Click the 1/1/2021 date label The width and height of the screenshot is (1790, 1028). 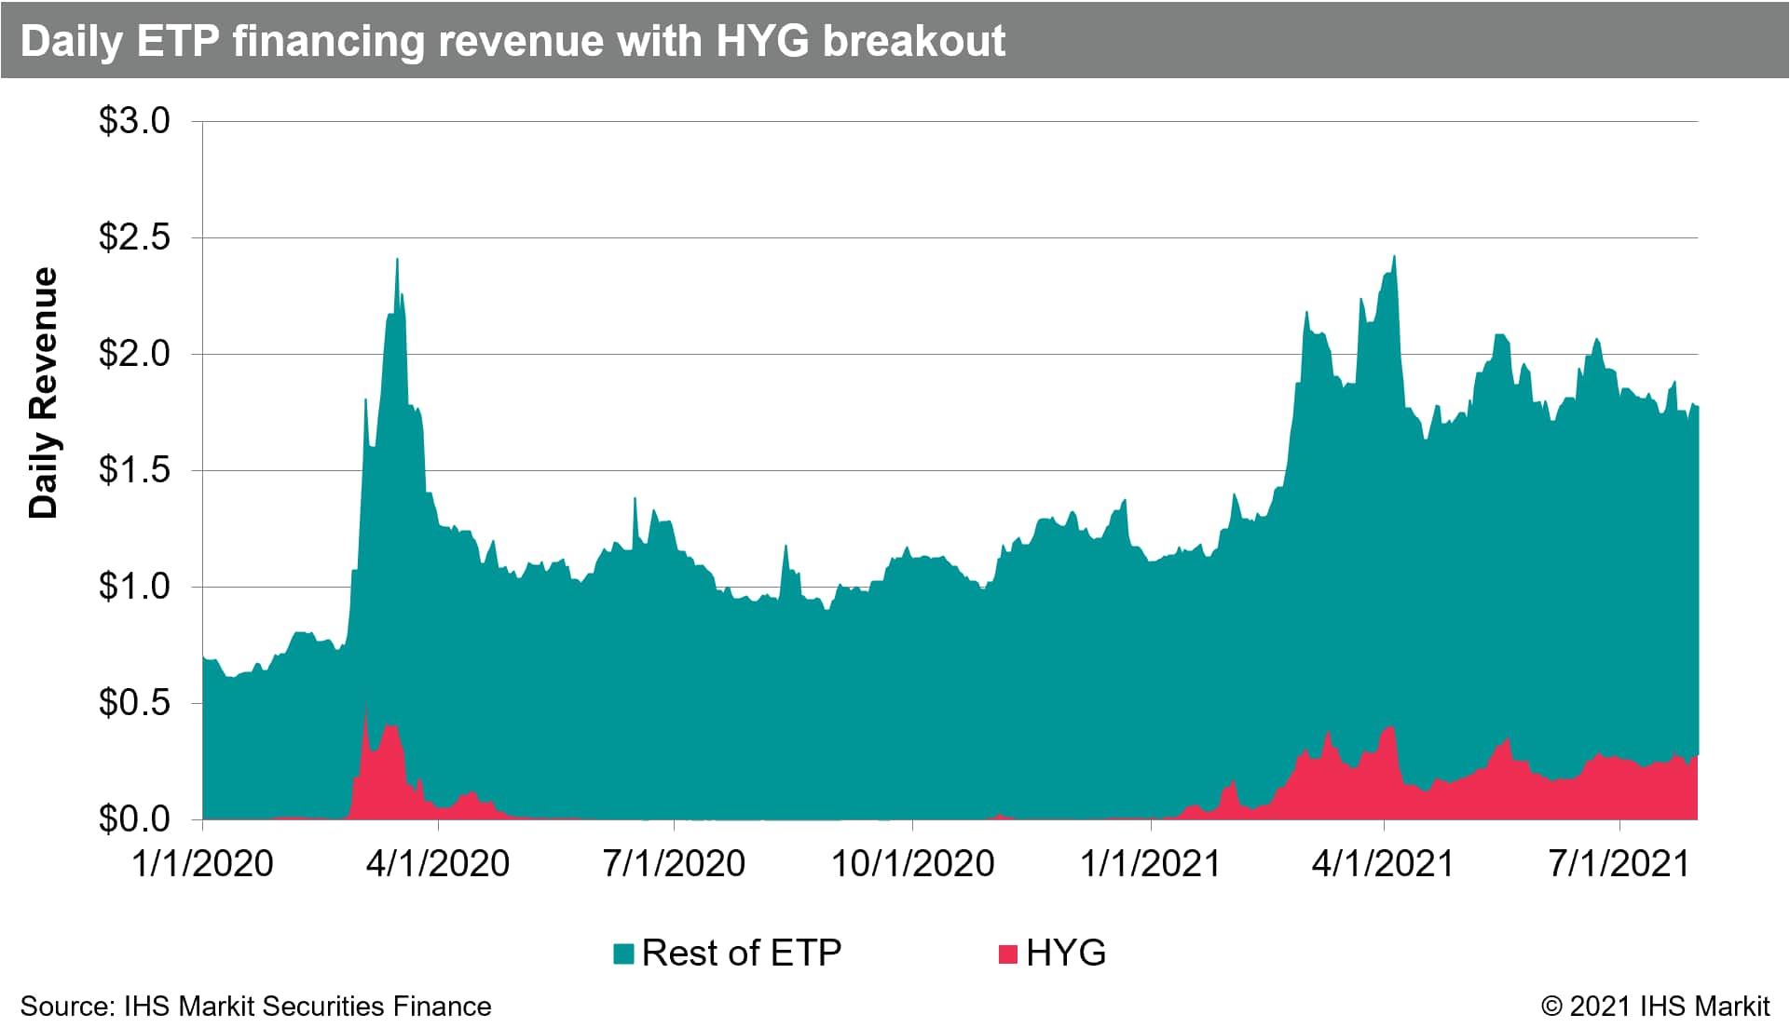tap(1150, 864)
